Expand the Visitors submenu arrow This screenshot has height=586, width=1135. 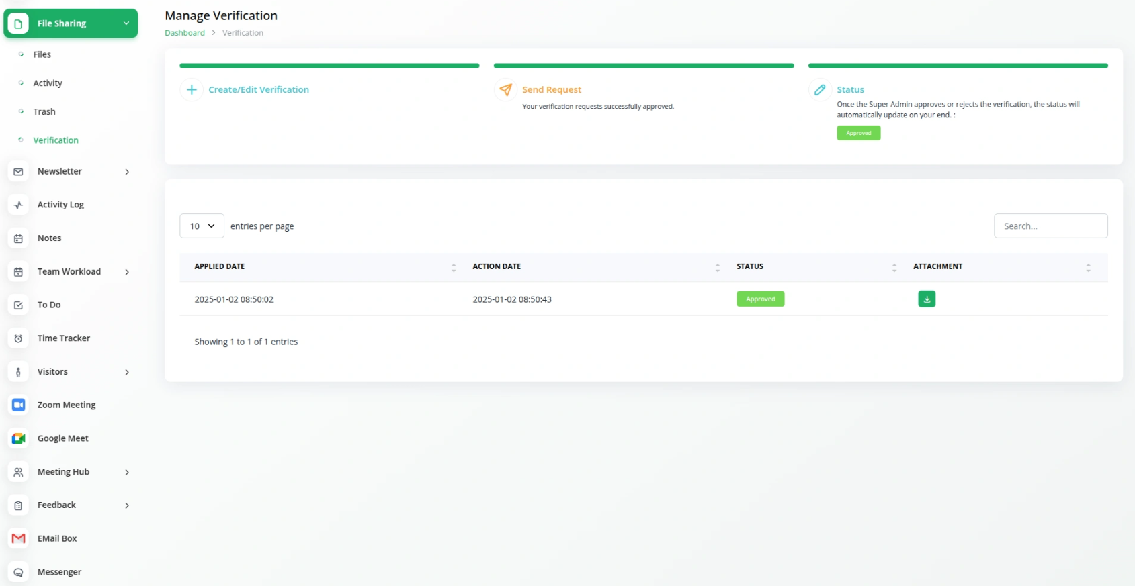tap(127, 372)
